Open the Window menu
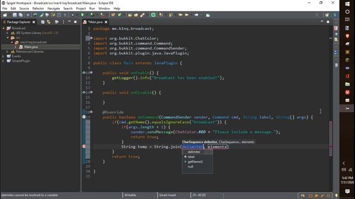The width and height of the screenshot is (355, 199). pyautogui.click(x=104, y=9)
